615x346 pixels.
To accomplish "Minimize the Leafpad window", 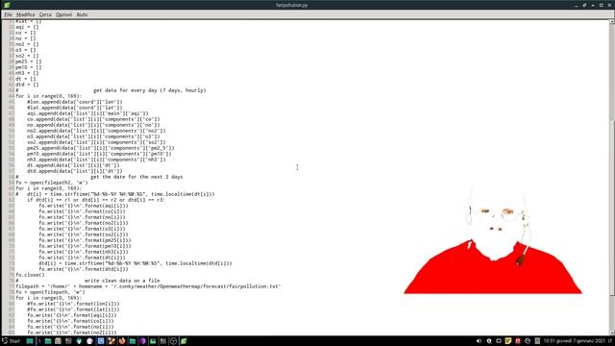I will tap(576, 5).
